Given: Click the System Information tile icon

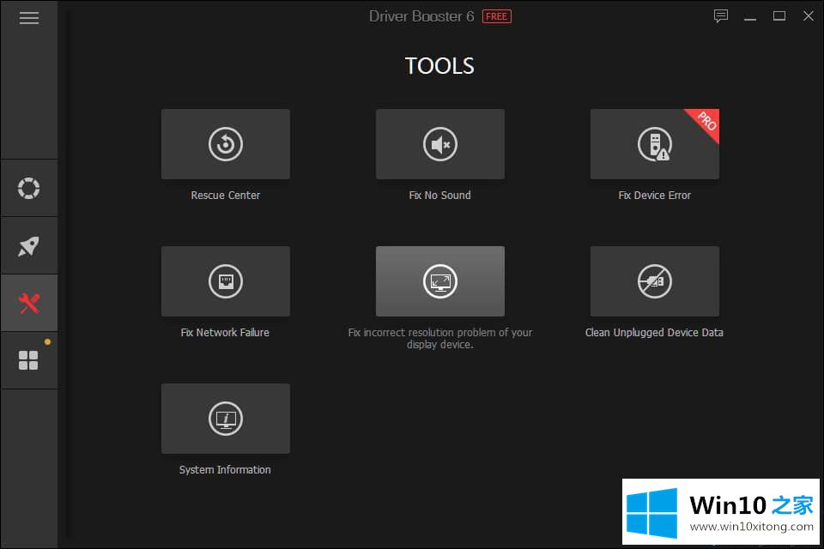Looking at the screenshot, I should click(226, 419).
